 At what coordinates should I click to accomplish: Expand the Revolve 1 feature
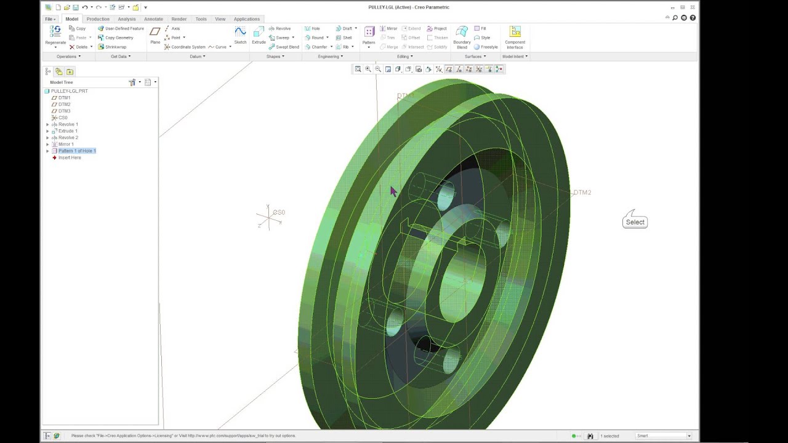(x=47, y=124)
